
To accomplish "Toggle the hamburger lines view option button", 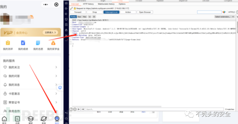I will [x=94, y=16].
